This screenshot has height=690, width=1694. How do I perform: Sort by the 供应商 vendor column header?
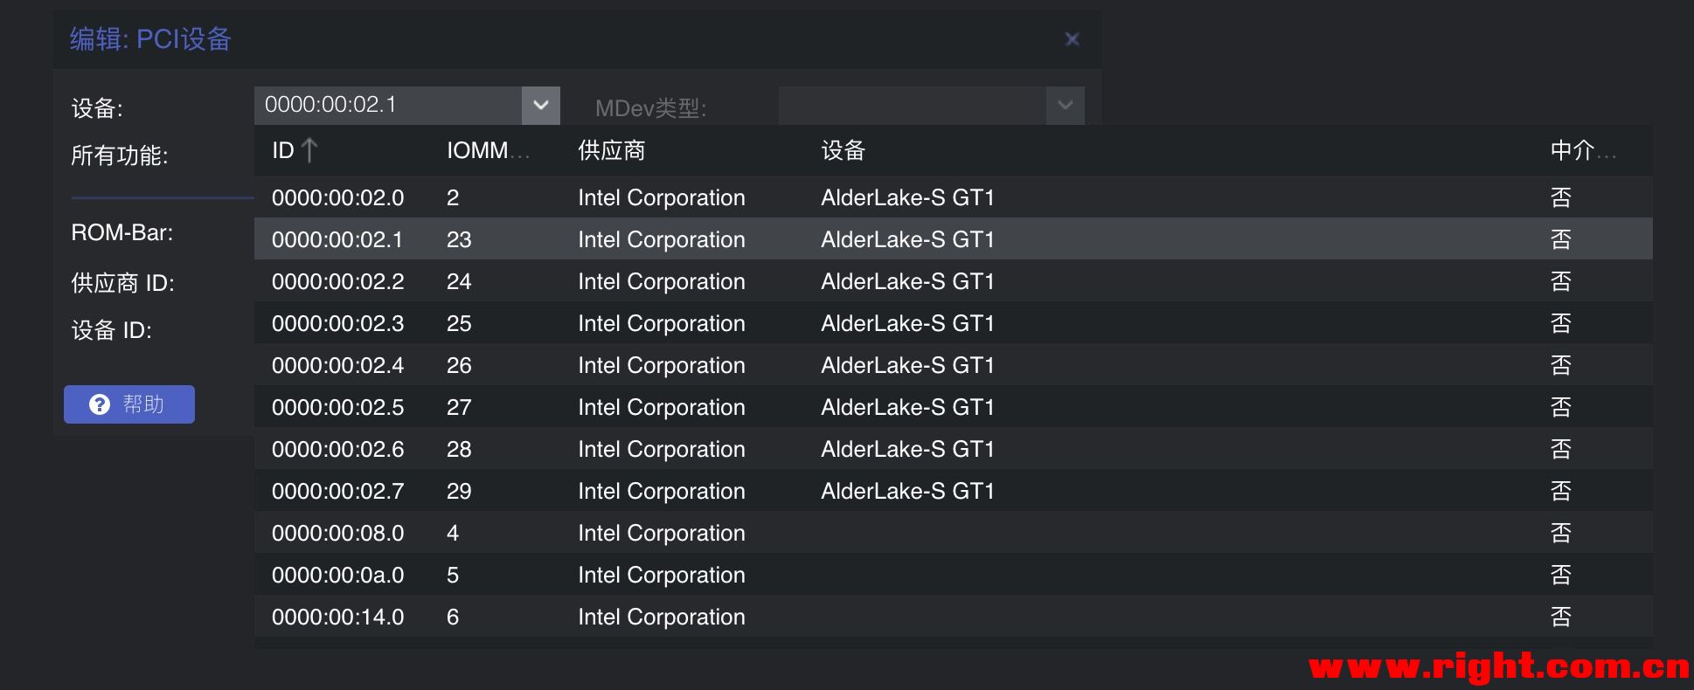[x=611, y=150]
